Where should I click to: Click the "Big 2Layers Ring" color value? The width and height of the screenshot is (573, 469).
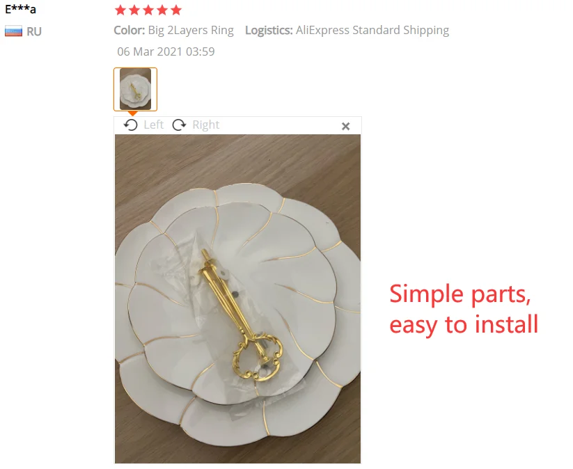pos(191,31)
